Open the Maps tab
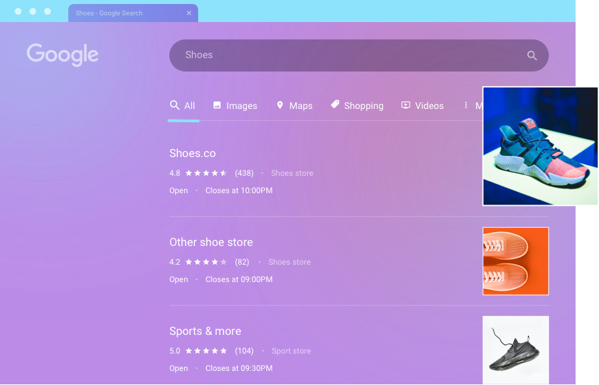 pos(294,106)
